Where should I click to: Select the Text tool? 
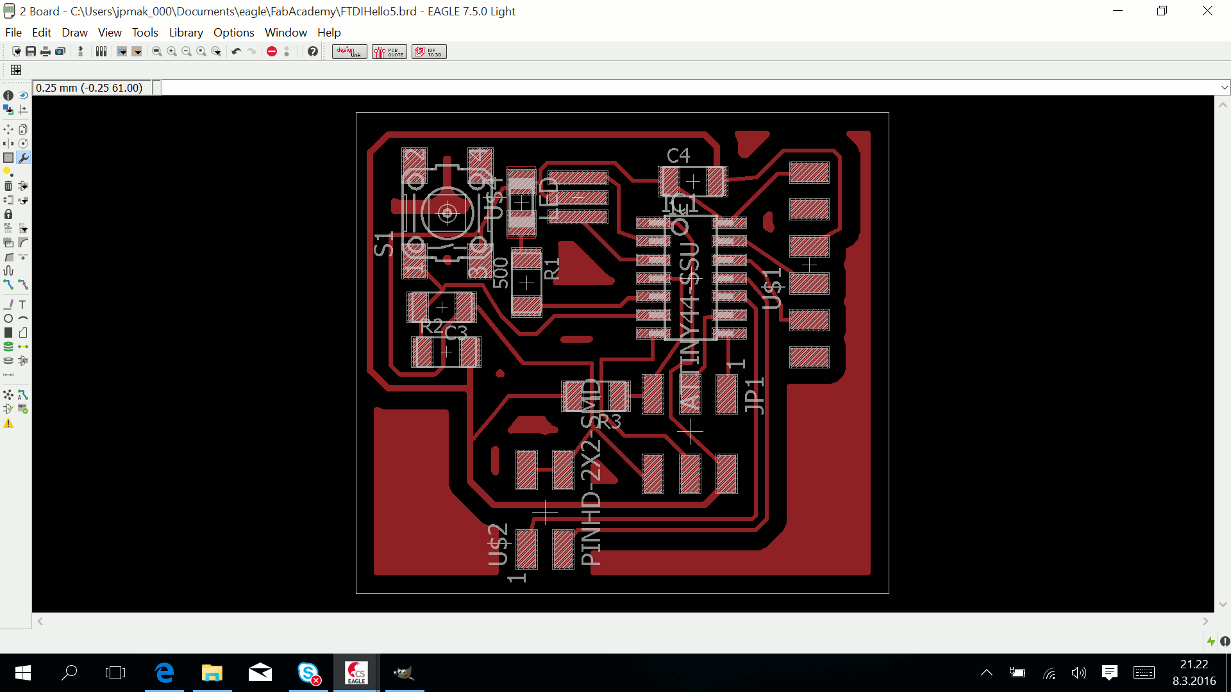click(x=23, y=304)
